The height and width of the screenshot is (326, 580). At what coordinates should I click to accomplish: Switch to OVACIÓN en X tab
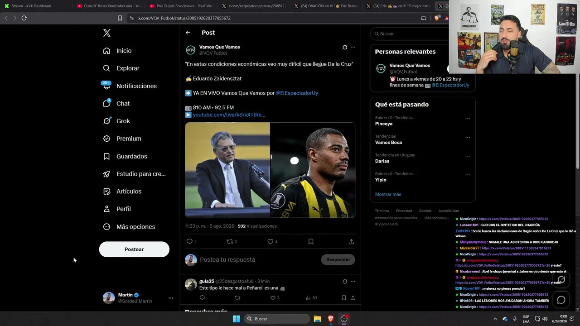point(326,6)
